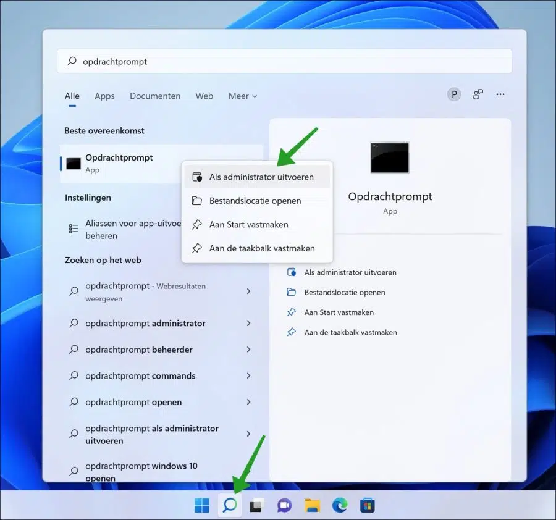Expand arrow for 'opdrachtprompt administrator'

(x=248, y=323)
